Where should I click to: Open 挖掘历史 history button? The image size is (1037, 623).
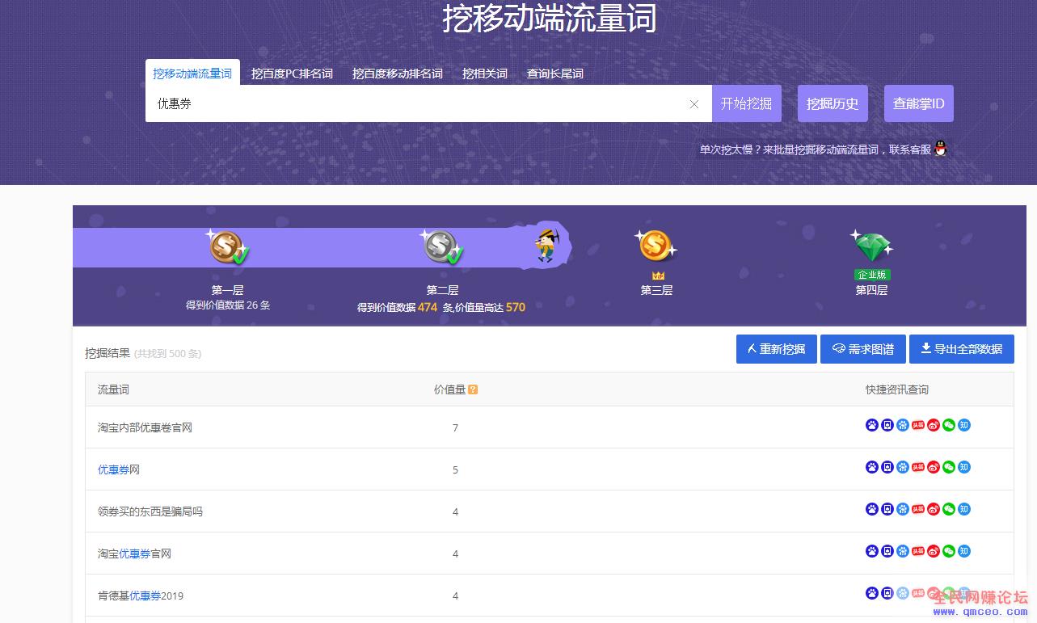[833, 103]
